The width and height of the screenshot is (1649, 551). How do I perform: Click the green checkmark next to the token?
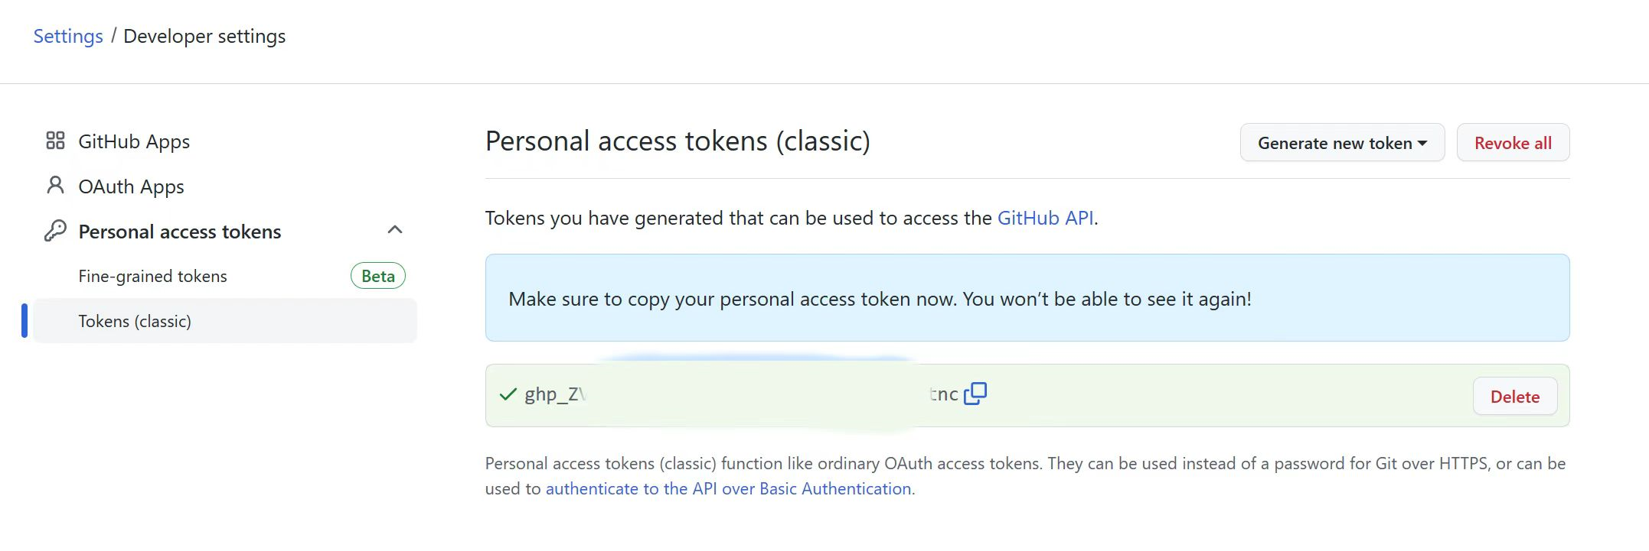508,394
